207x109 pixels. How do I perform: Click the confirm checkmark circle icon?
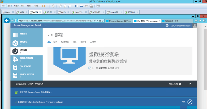[x=190, y=102]
